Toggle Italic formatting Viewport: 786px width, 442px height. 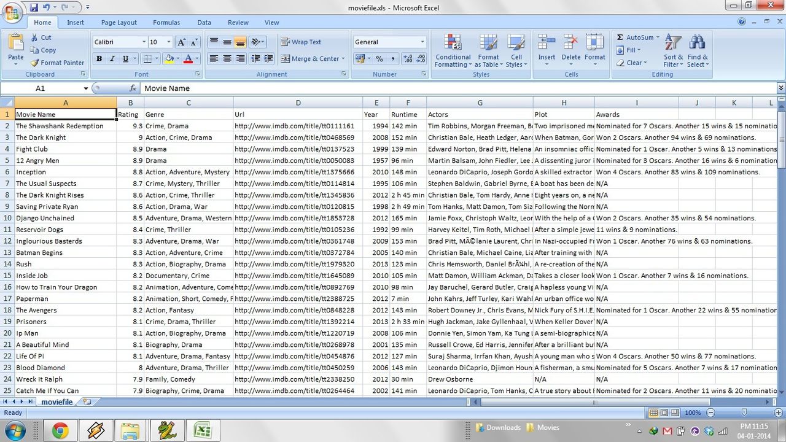point(112,59)
